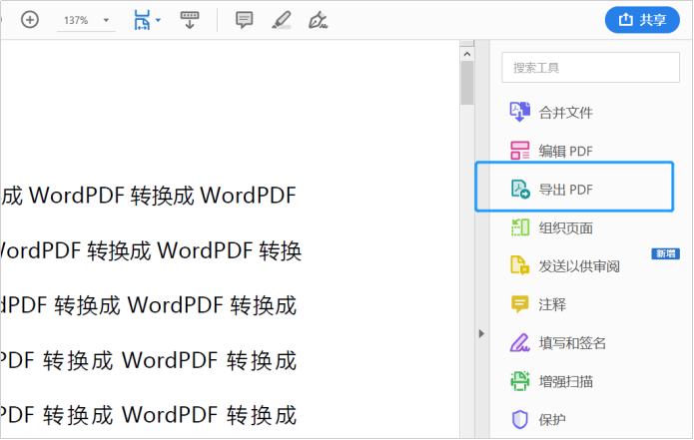This screenshot has height=440, width=694.
Task: Open the 增强扫描 tool label
Action: coord(565,381)
